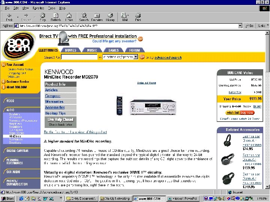The height and width of the screenshot is (202, 270).
Task: Click the Mail toolbar button
Action: (x=124, y=17)
